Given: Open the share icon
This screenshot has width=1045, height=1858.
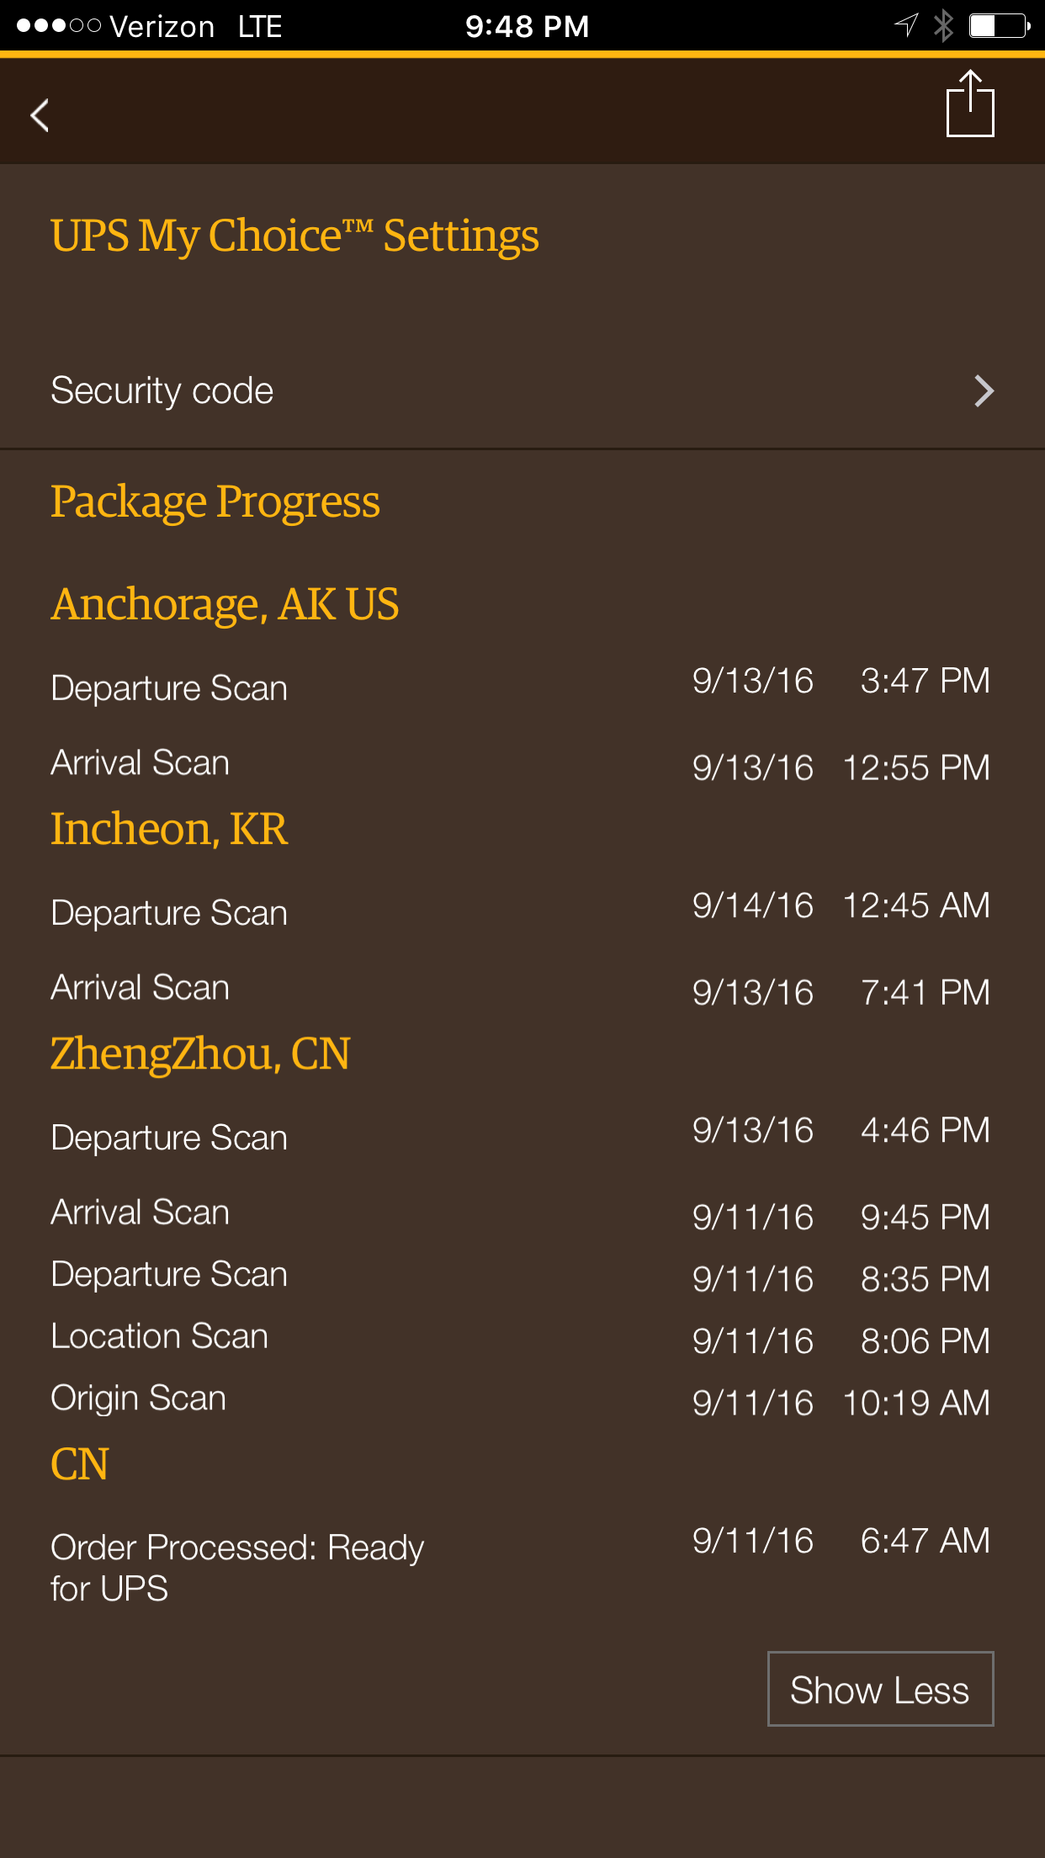Looking at the screenshot, I should 970,104.
